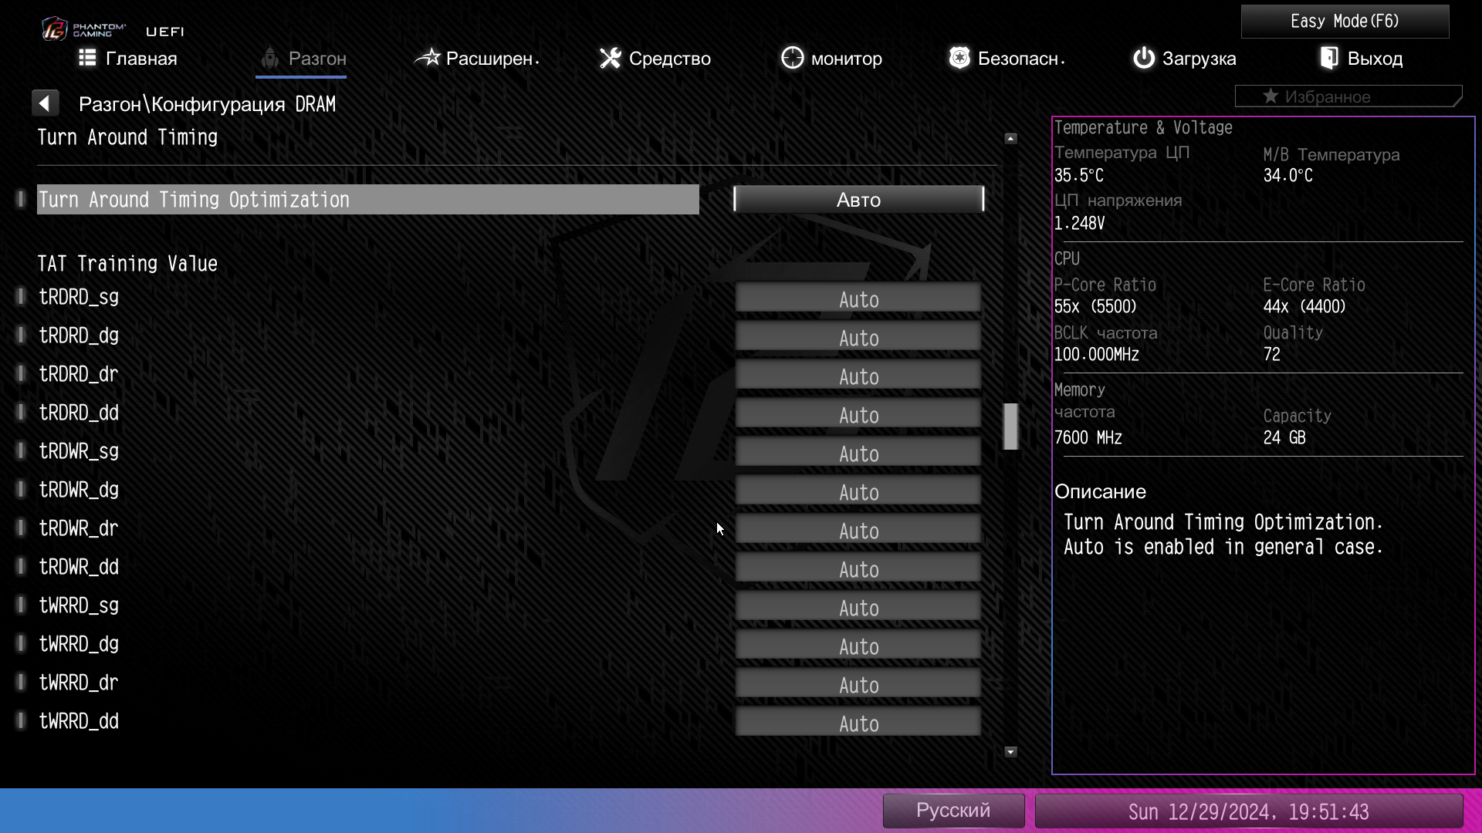
Task: Click the Phantom Gaming logo icon
Action: click(x=55, y=29)
